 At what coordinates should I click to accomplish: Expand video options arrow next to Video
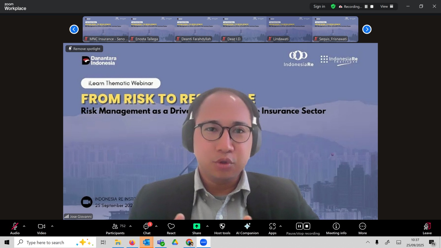click(x=52, y=226)
